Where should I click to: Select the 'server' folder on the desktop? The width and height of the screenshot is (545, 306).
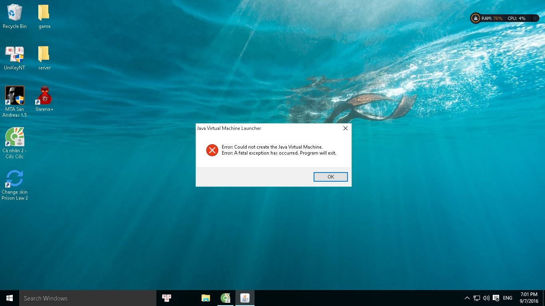pyautogui.click(x=44, y=58)
